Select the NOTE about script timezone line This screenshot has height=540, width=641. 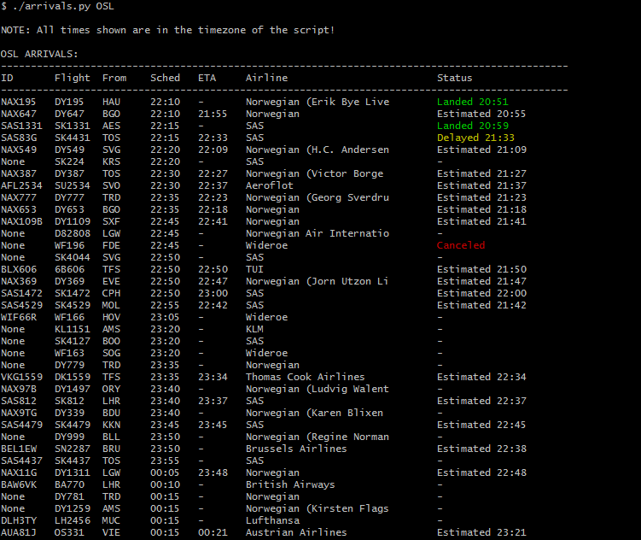coord(167,30)
